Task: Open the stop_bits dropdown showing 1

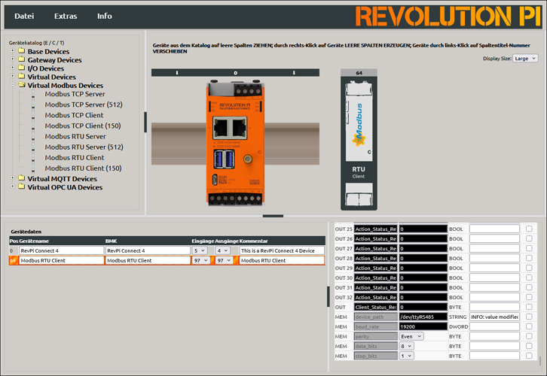Action: [406, 356]
